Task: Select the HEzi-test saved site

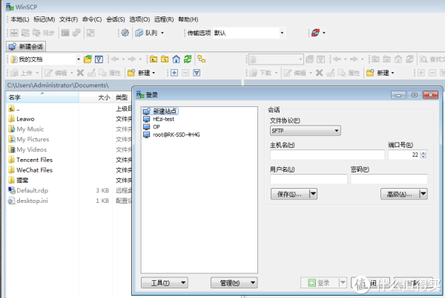Action: pos(163,119)
